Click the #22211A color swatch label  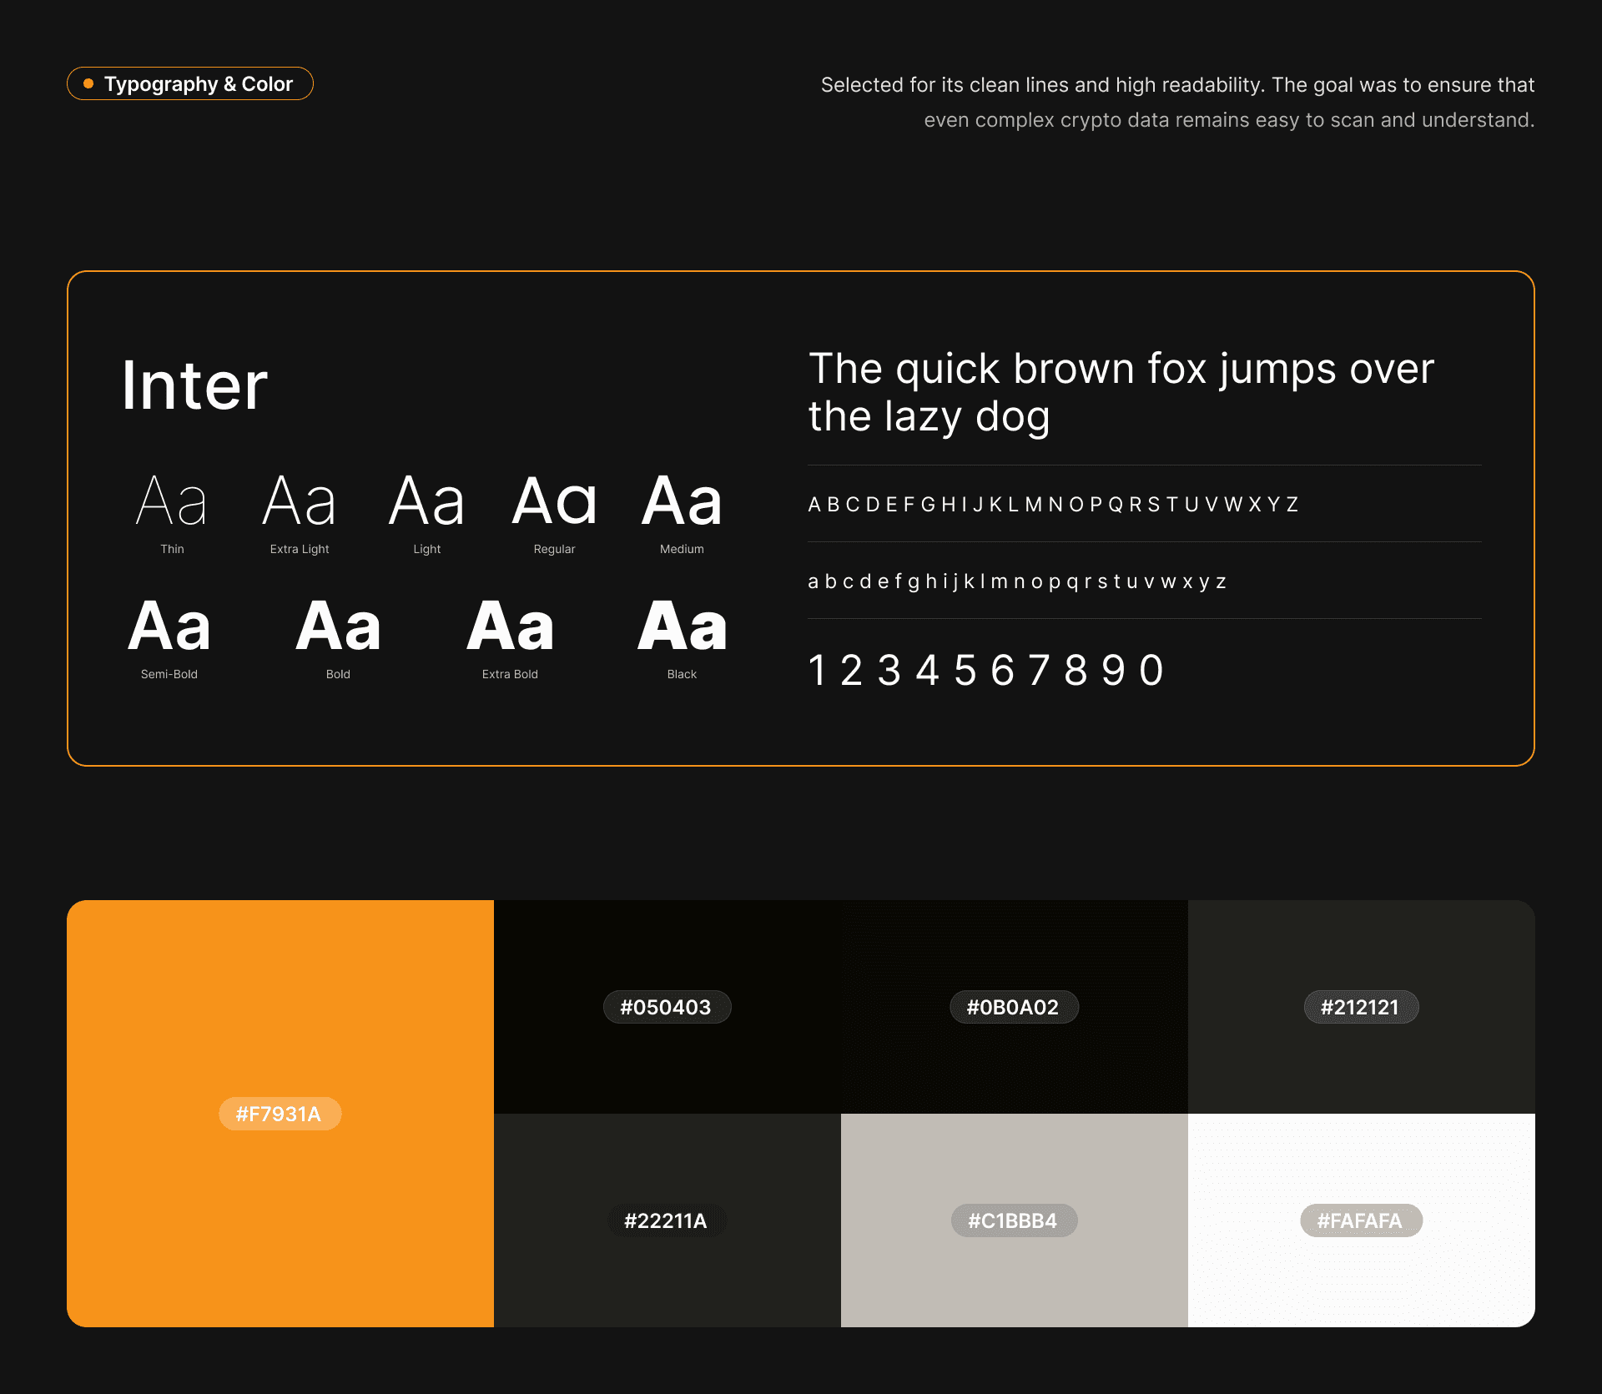(667, 1220)
